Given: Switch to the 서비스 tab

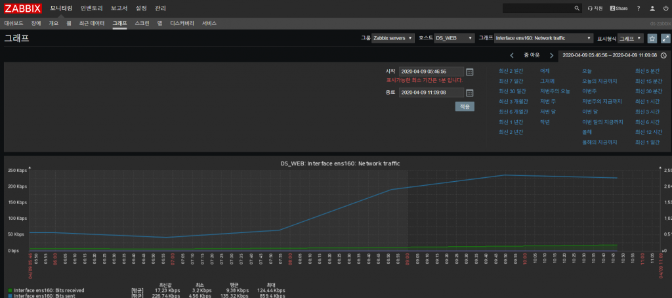Looking at the screenshot, I should (x=209, y=23).
